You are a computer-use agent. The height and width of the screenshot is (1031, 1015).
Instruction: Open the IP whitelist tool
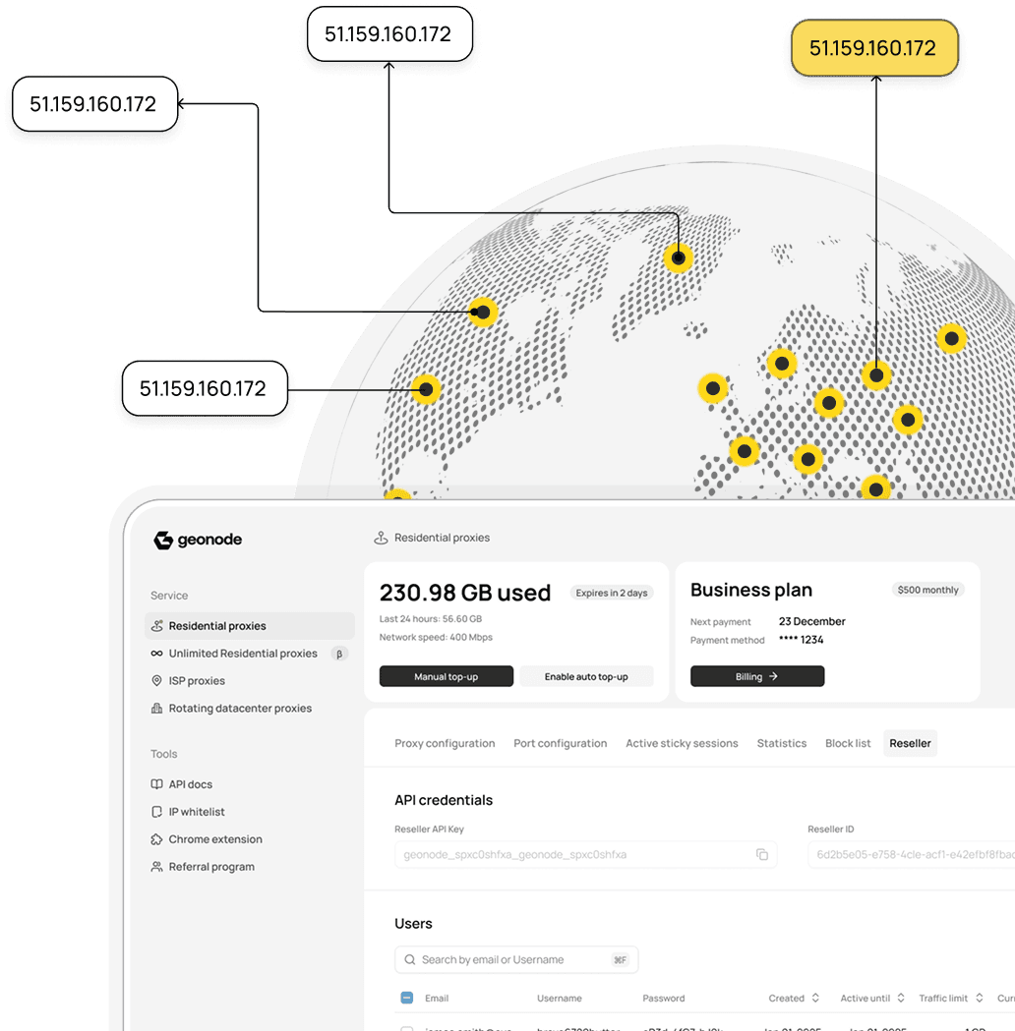188,812
